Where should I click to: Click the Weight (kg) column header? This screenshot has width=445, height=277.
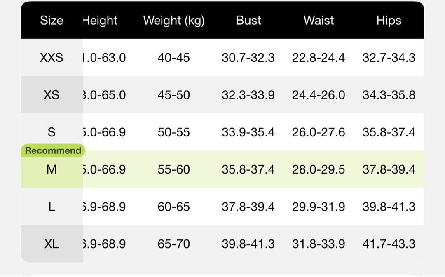(x=174, y=21)
